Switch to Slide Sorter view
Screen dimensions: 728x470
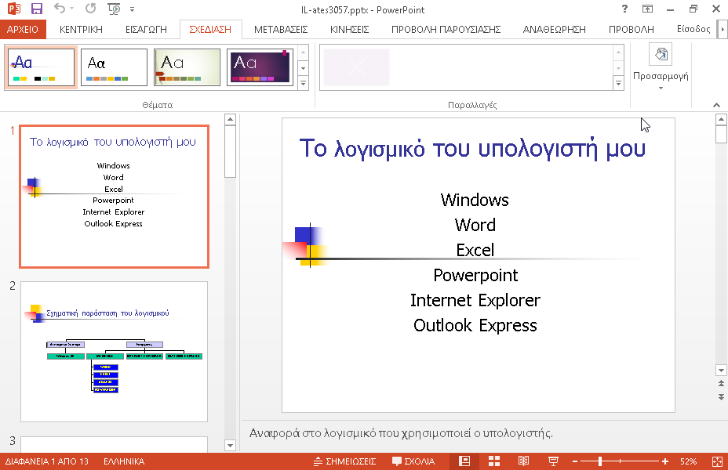[x=494, y=461]
